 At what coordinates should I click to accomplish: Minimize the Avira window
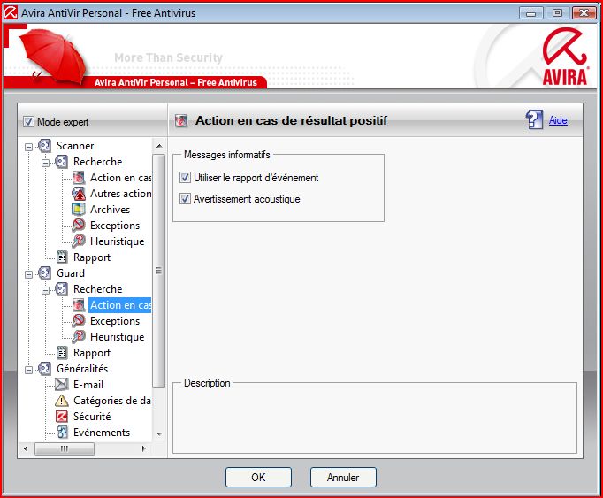pyautogui.click(x=531, y=12)
